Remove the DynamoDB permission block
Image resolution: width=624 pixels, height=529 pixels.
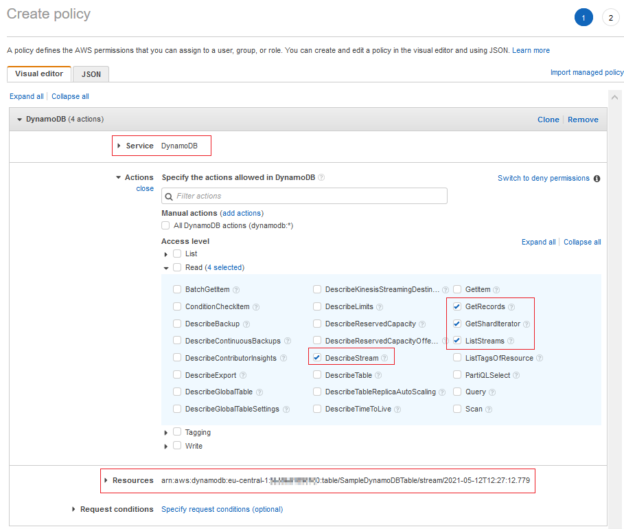coord(583,120)
